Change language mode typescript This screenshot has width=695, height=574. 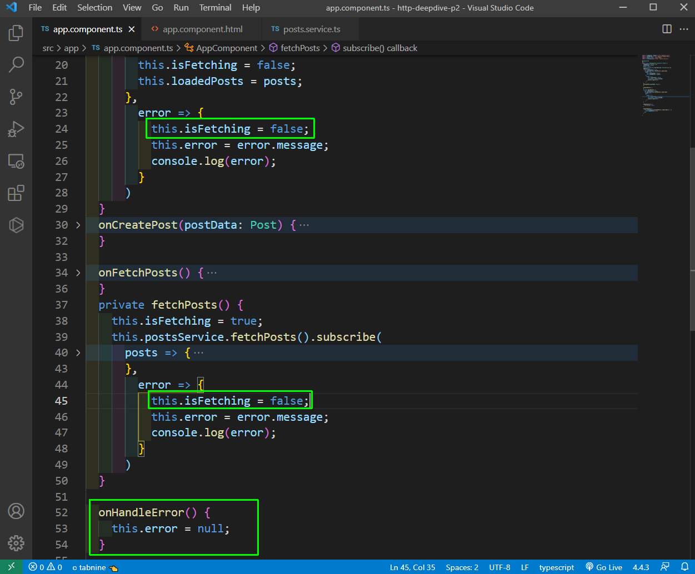[557, 567]
